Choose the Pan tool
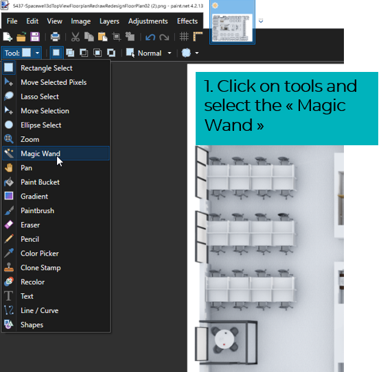The width and height of the screenshot is (381, 372). 56,168
